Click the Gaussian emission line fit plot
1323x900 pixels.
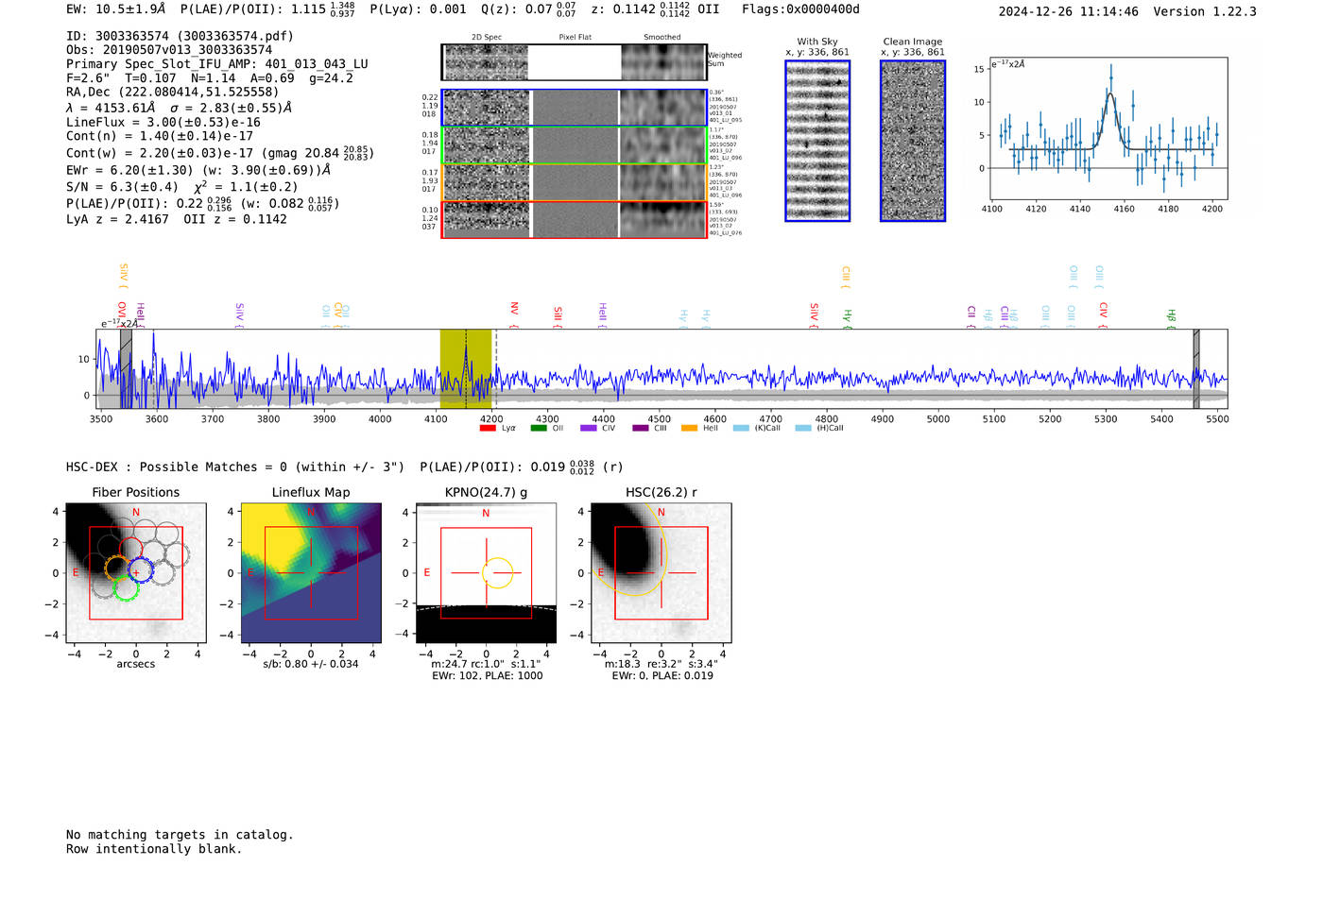(x=1108, y=128)
